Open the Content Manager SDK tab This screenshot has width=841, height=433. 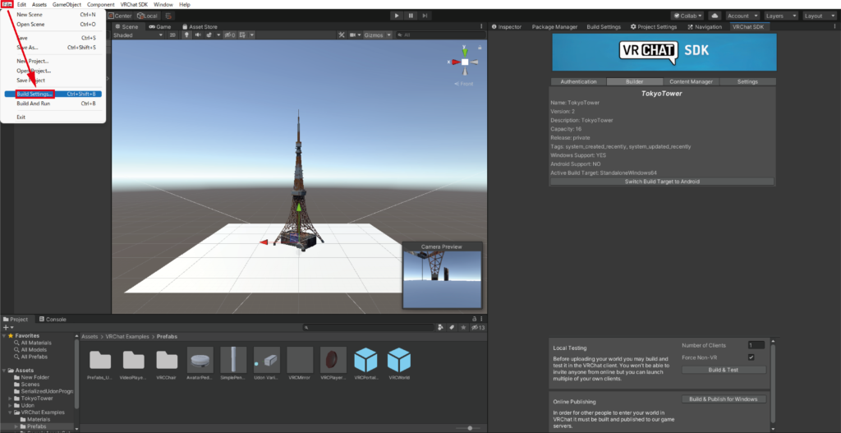coord(691,81)
